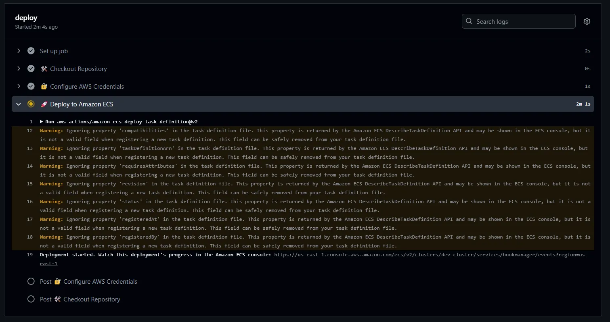Click the gear settings icon beside search
Viewport: 610px width, 322px height.
pyautogui.click(x=587, y=21)
